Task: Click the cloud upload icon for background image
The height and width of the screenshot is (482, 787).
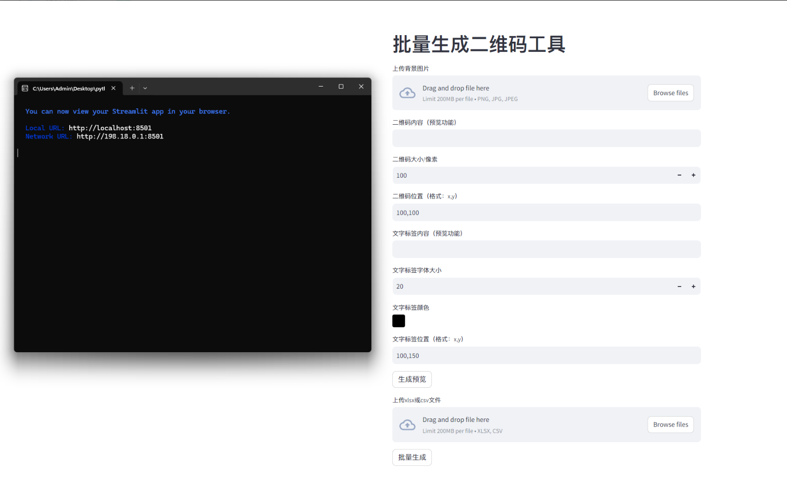Action: [x=407, y=93]
